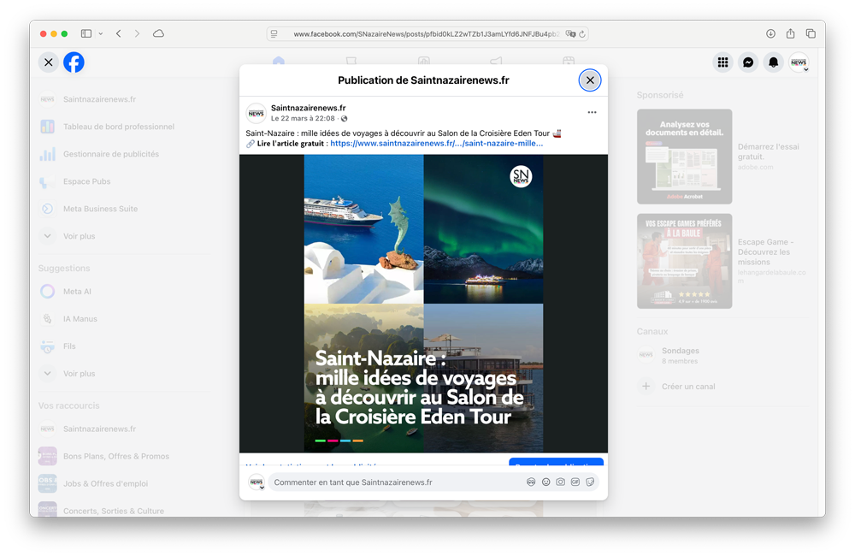Insert a GIF into the comment
Viewport: 855px width, 556px height.
click(x=575, y=482)
